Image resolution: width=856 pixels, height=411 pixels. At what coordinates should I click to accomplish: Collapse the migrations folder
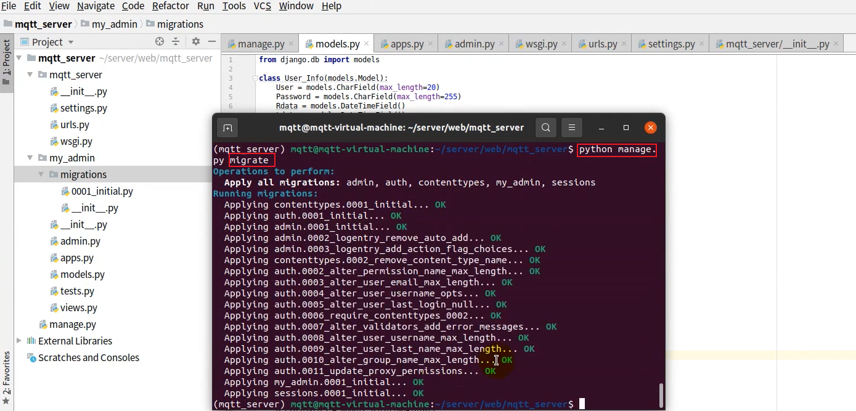(x=41, y=175)
